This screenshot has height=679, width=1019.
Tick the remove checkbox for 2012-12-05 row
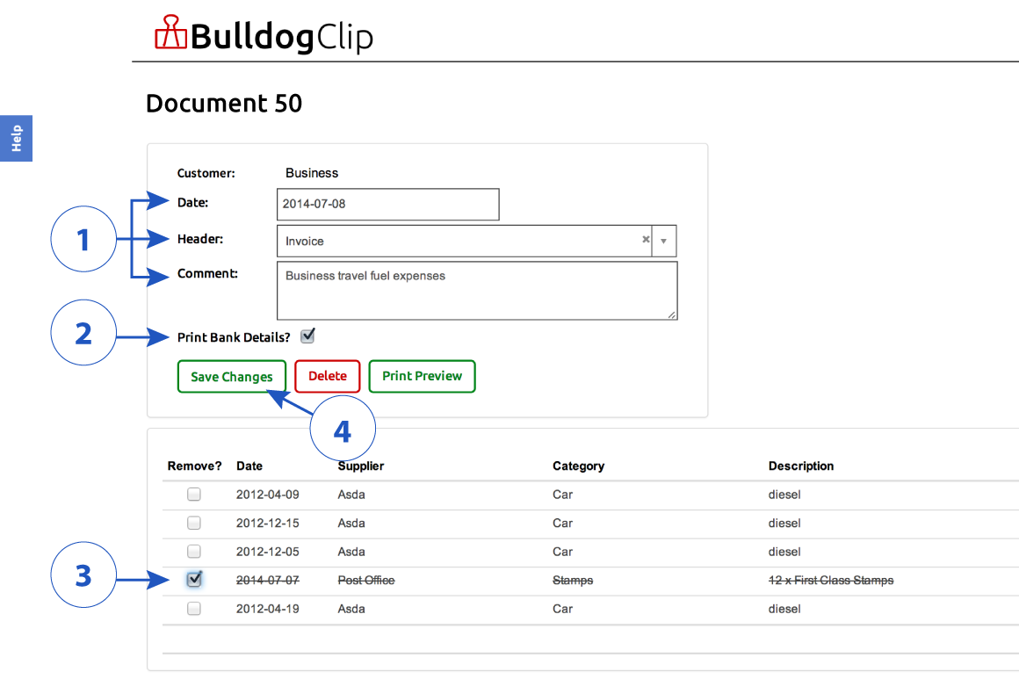[193, 552]
